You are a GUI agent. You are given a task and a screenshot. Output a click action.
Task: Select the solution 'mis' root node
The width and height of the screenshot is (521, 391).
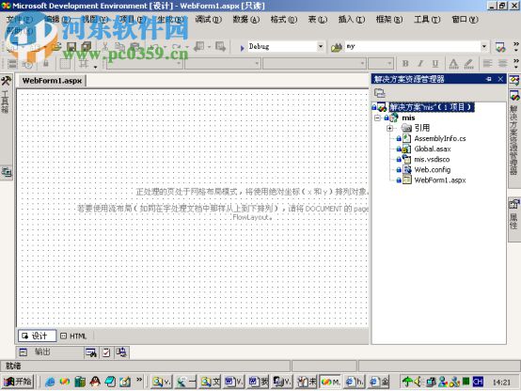tap(432, 107)
